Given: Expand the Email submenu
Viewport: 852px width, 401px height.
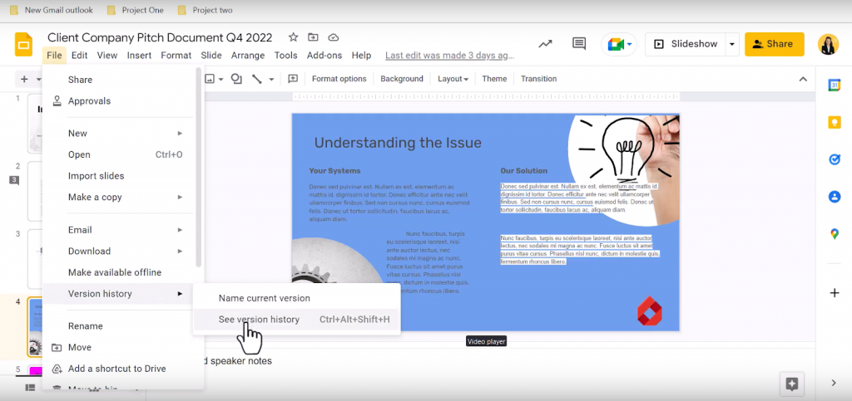Looking at the screenshot, I should tap(125, 230).
